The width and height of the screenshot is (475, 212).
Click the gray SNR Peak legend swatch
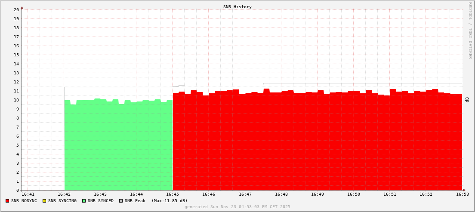tap(121, 201)
